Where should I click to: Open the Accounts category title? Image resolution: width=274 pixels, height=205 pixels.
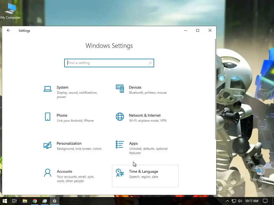click(x=64, y=172)
